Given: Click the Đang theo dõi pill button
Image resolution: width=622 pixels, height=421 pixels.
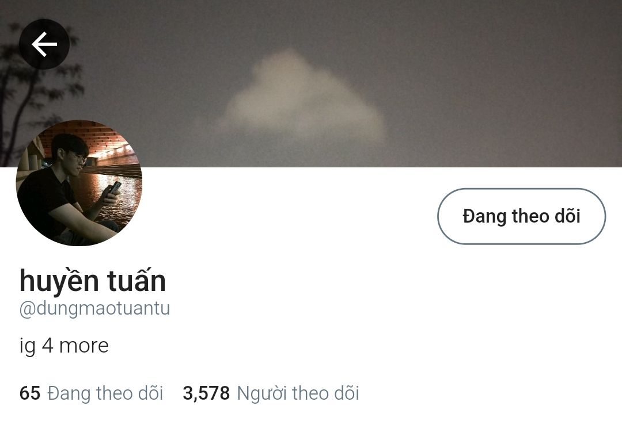Looking at the screenshot, I should coord(521,216).
